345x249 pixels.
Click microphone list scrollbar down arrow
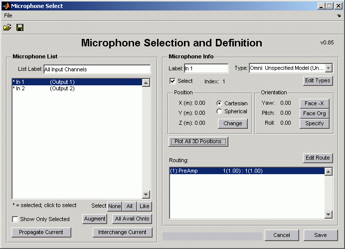(x=146, y=195)
